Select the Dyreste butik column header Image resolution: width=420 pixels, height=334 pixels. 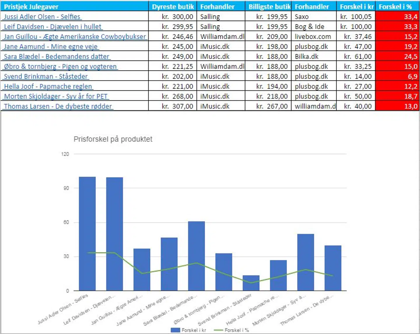pos(173,7)
